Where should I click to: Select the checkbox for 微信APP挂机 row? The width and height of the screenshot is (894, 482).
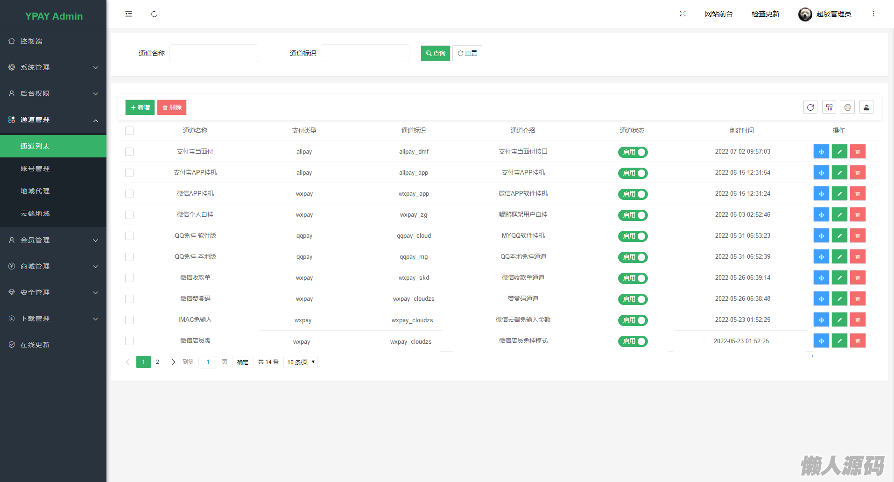point(129,194)
